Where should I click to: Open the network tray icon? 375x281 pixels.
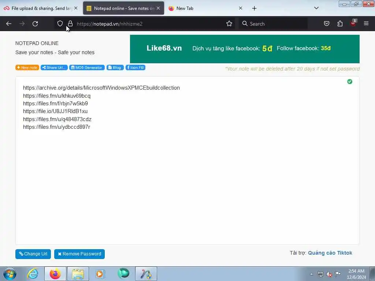click(320, 274)
